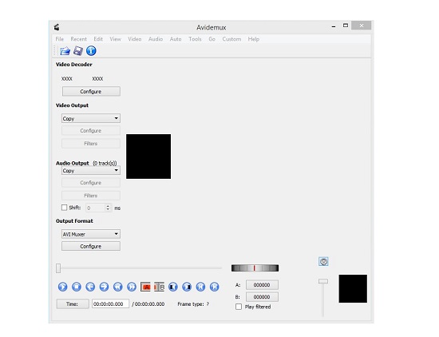Set selection marker B end icon
The height and width of the screenshot is (337, 439).
(160, 287)
